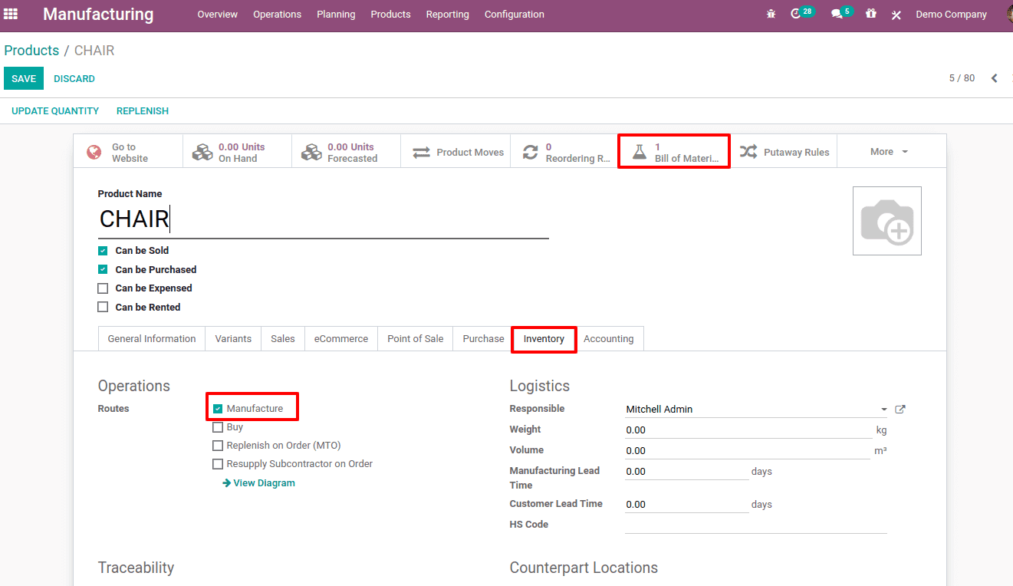Open the Configuration menu
Viewport: 1013px width, 586px height.
click(x=514, y=15)
